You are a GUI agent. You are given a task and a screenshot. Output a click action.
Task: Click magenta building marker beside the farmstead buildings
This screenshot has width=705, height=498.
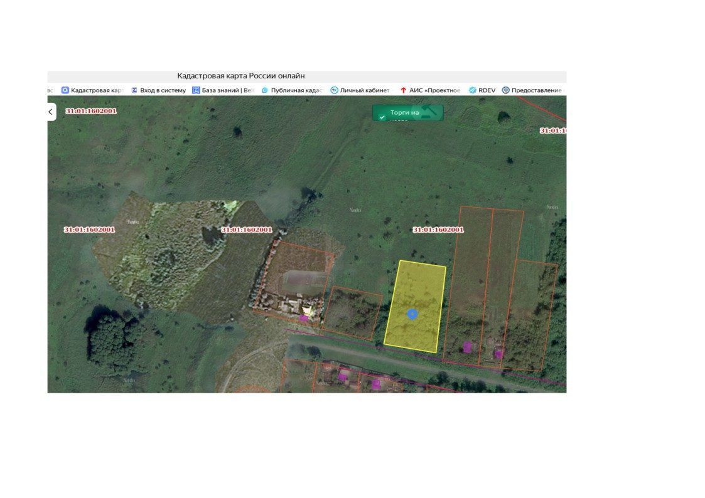303,318
